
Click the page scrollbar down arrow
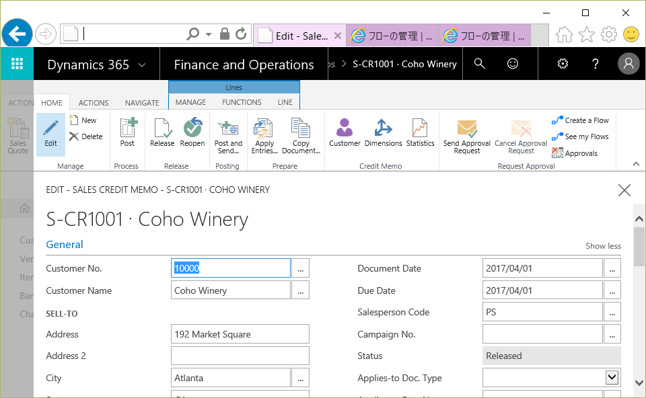639,383
